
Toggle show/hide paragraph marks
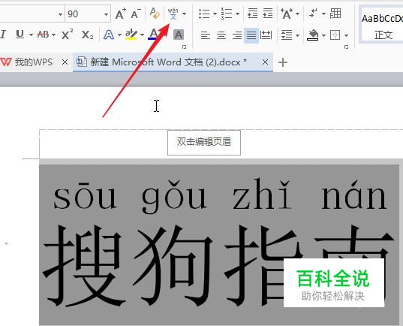[313, 13]
